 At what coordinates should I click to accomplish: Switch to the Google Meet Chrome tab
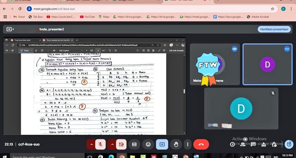pyautogui.click(x=137, y=1)
